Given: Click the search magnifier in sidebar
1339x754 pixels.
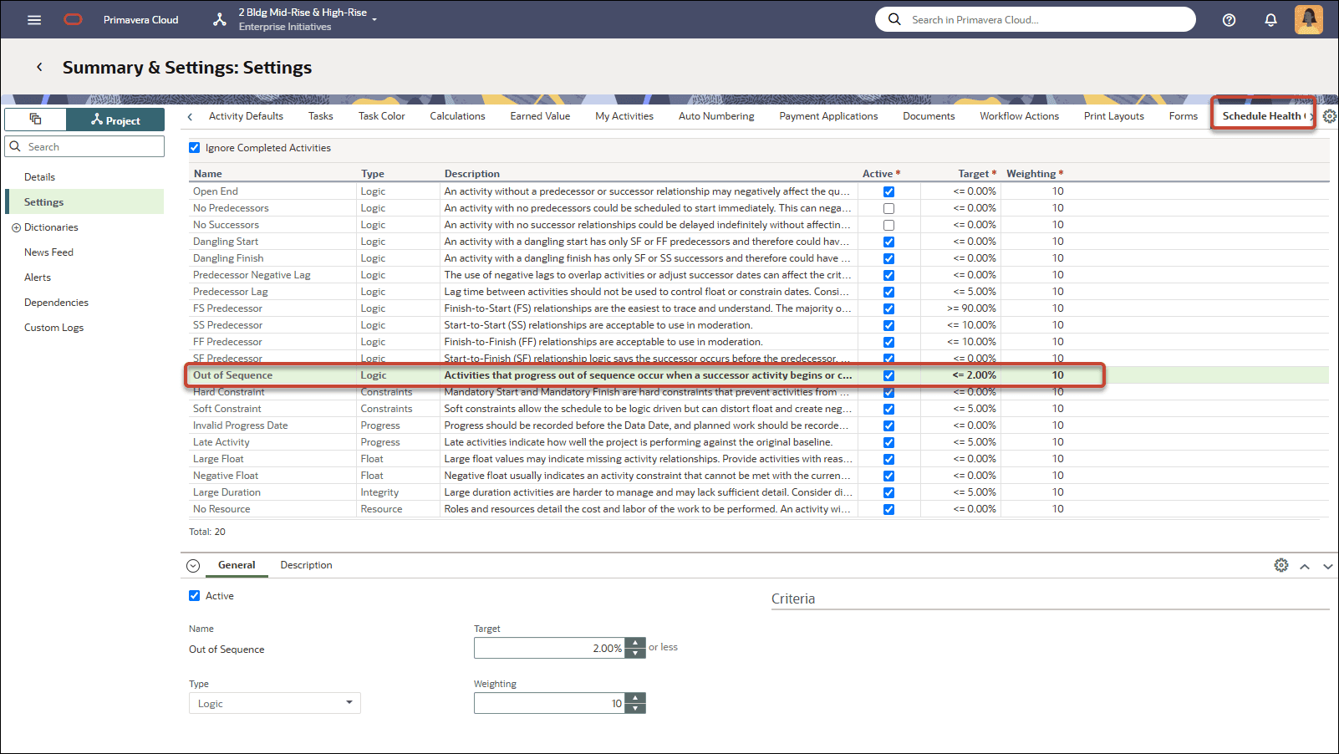Looking at the screenshot, I should [x=15, y=146].
